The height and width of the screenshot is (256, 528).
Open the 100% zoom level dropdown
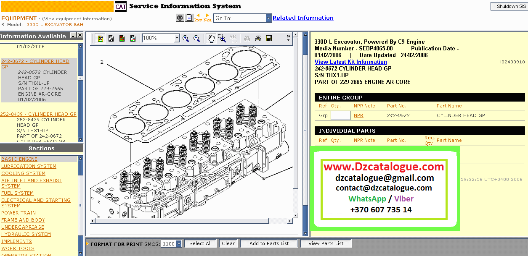point(177,38)
